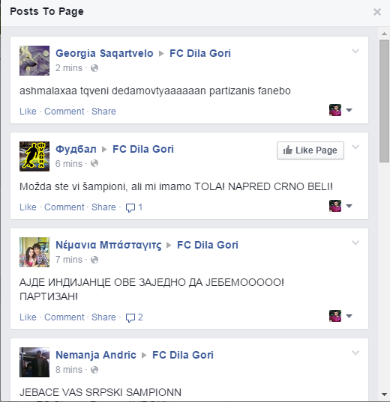Click the text 'АЈДЕ ИНДИЈАНЦЕ ОВЕ ЗАЈЕДНО'

tap(103, 282)
